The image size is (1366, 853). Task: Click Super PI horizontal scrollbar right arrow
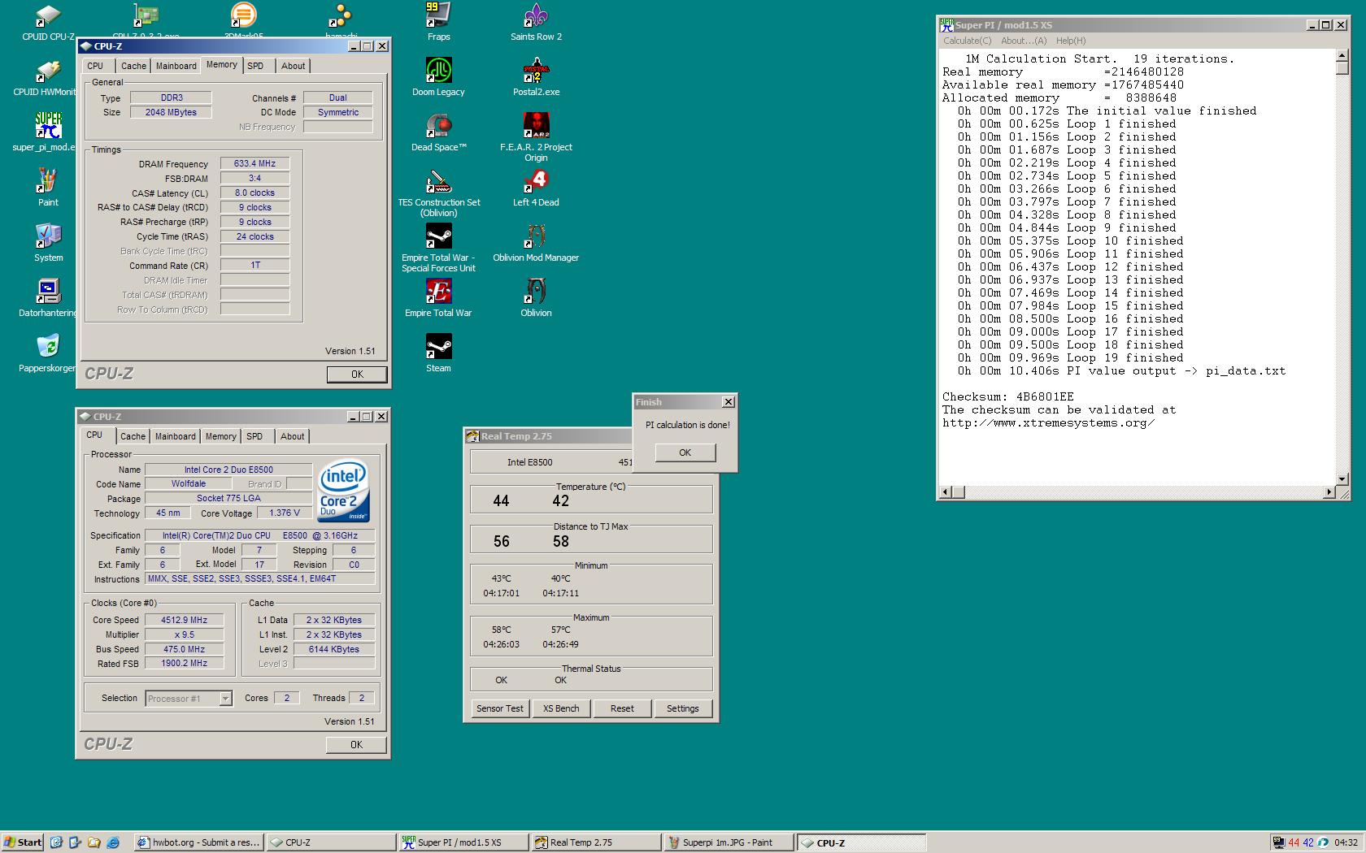[x=1329, y=492]
